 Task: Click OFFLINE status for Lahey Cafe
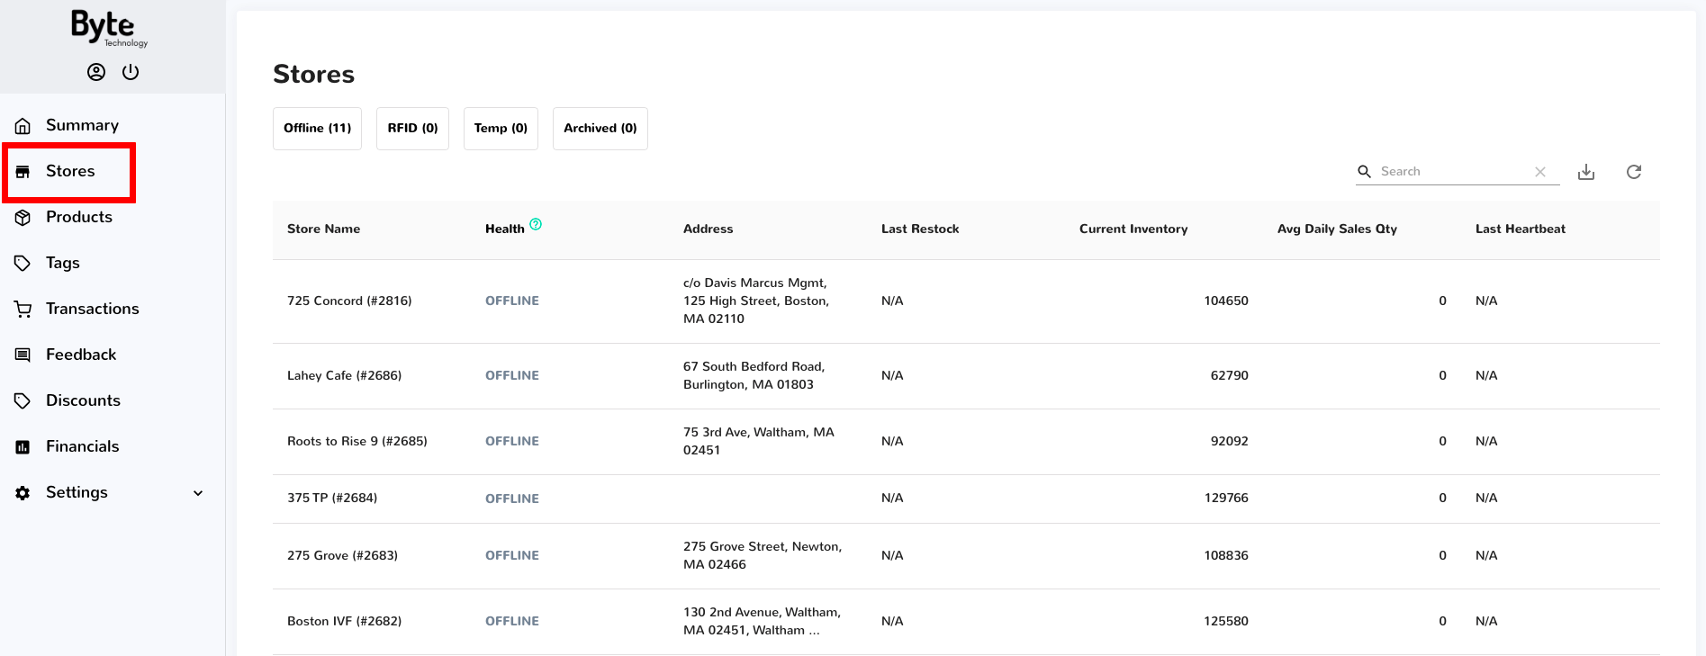[x=512, y=376]
